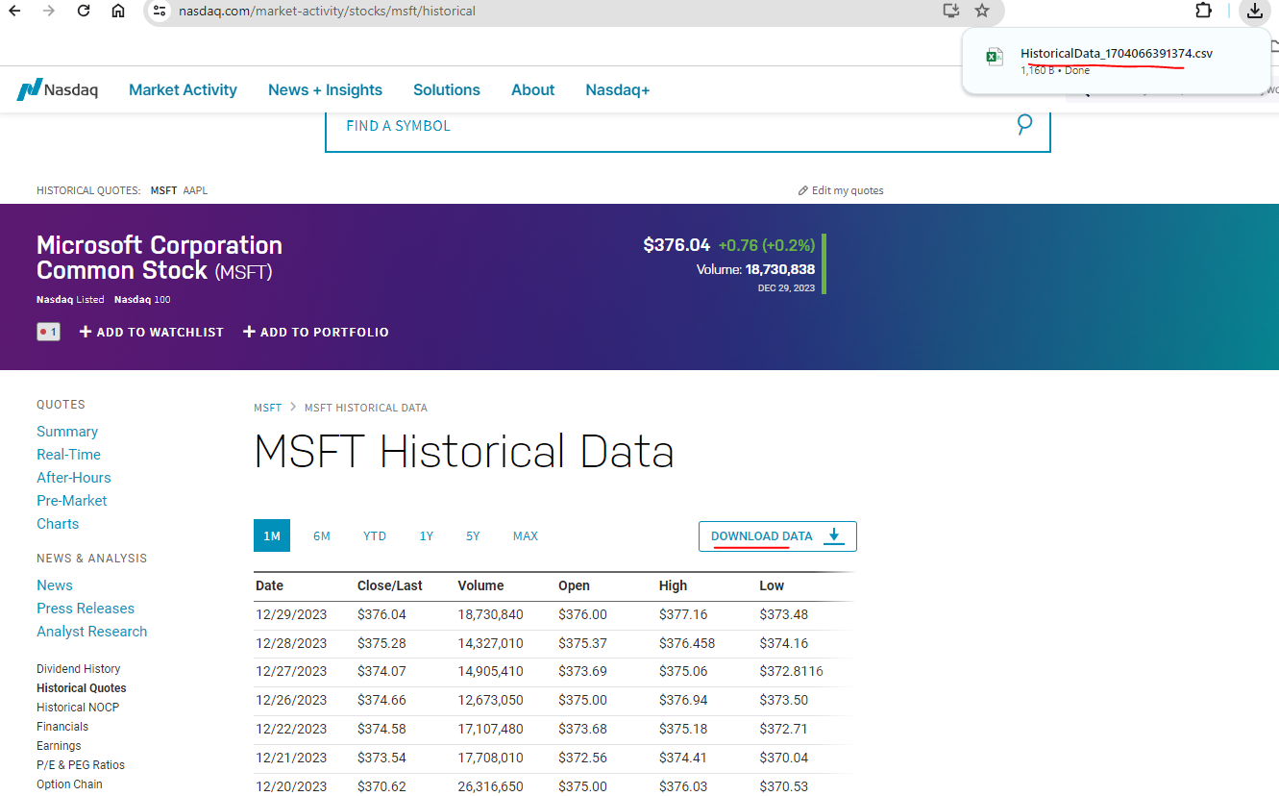Click the Volume column header
The width and height of the screenshot is (1279, 796).
481,585
